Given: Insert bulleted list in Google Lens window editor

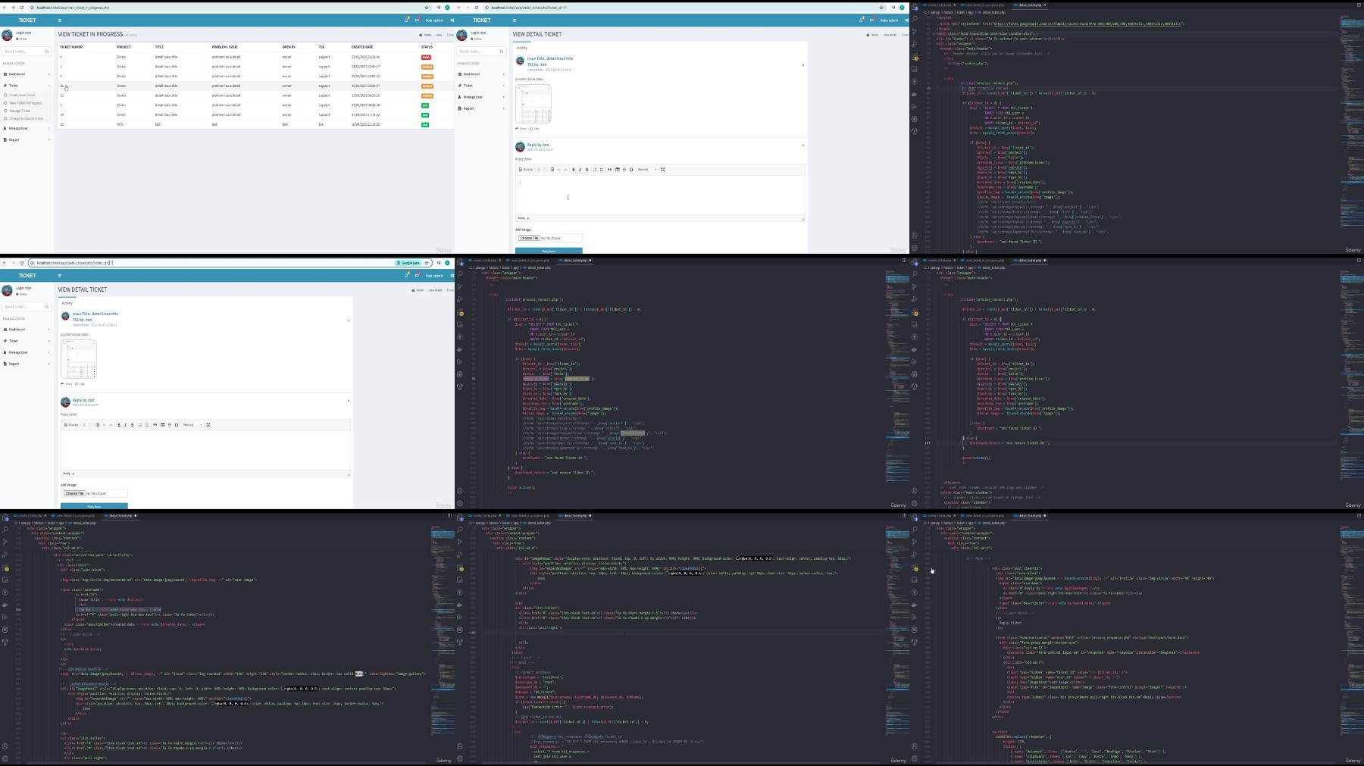Looking at the screenshot, I should [147, 425].
